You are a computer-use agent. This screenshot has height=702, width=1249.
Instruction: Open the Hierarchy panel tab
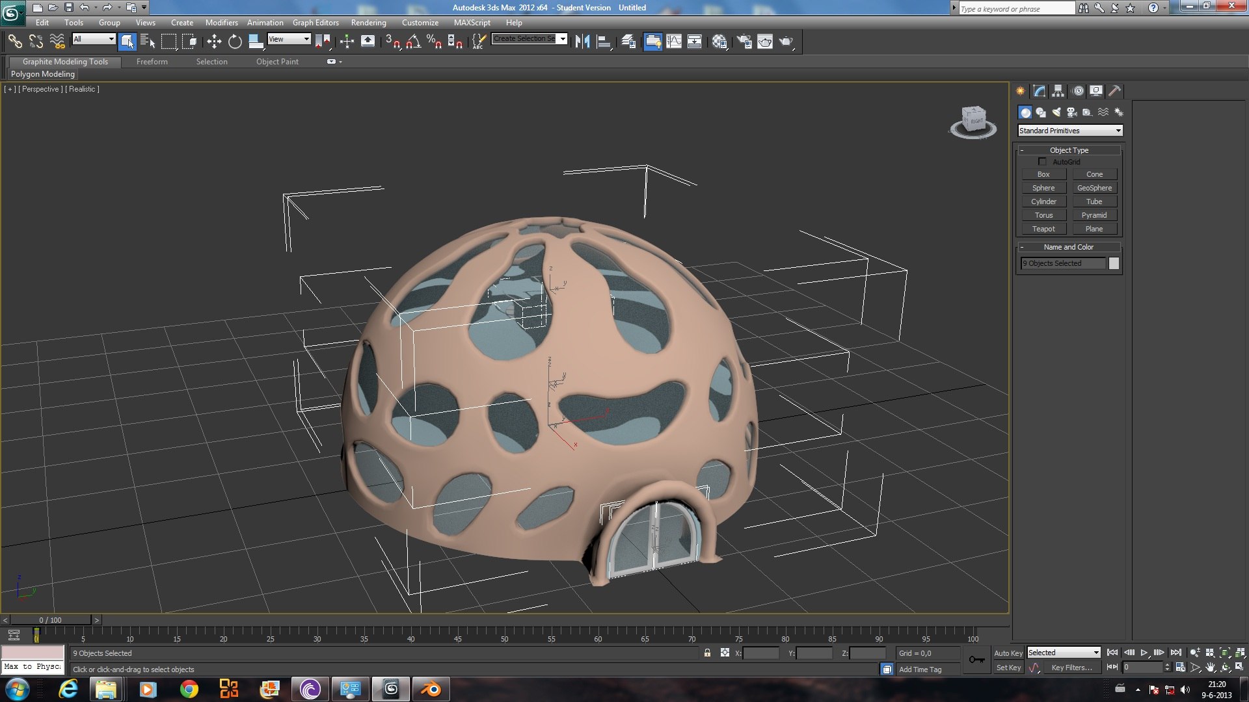tap(1058, 91)
